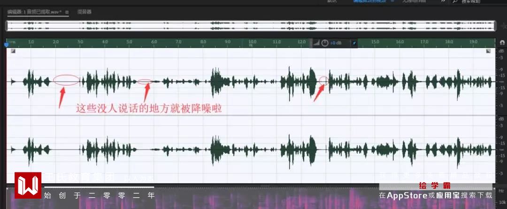Viewport: 507px width, 209px height.
Task: Toggle the HUD pin icon
Action: point(354,43)
